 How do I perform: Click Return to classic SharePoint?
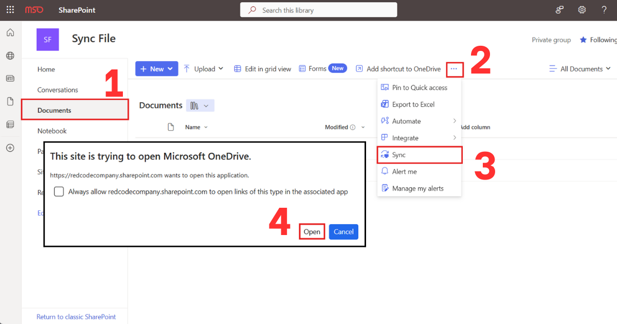[75, 316]
